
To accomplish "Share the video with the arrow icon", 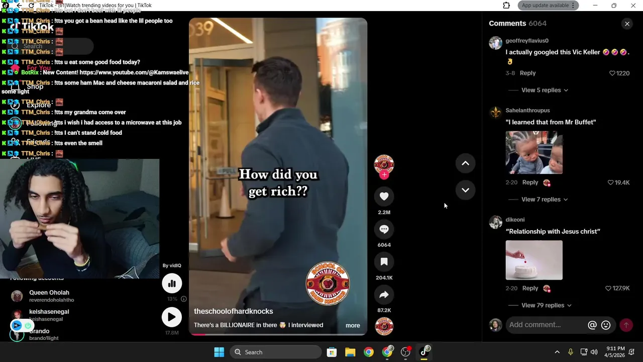I will (x=384, y=295).
